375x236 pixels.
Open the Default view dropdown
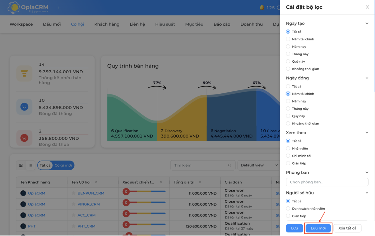click(x=259, y=165)
